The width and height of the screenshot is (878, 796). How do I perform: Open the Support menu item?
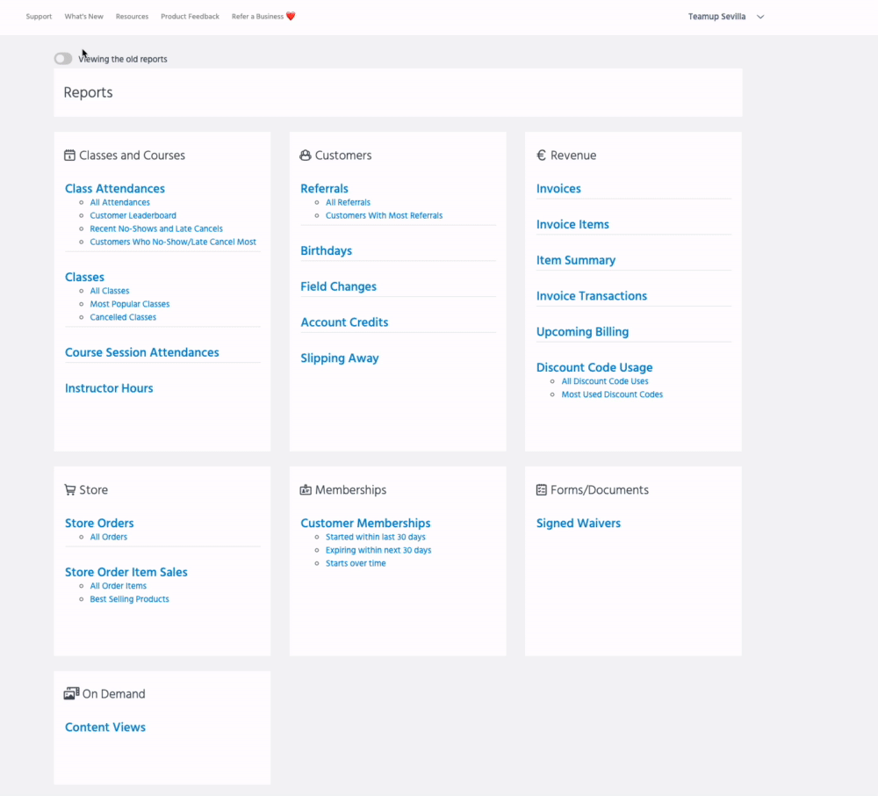pyautogui.click(x=39, y=17)
